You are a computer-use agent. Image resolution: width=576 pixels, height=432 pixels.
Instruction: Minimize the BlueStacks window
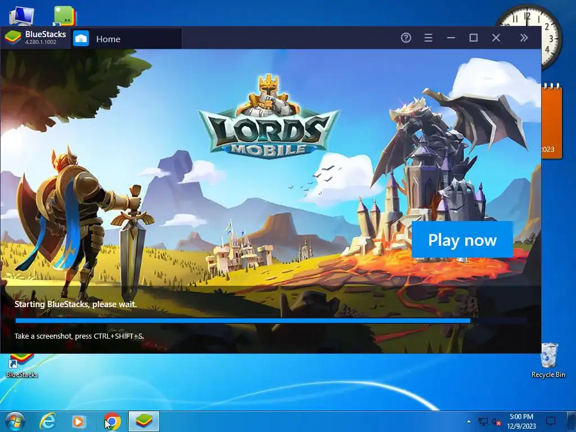click(451, 38)
